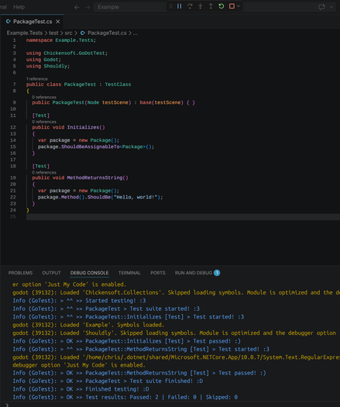The height and width of the screenshot is (407, 340).
Task: Switch to the OUTPUT panel tab
Action: click(x=51, y=273)
